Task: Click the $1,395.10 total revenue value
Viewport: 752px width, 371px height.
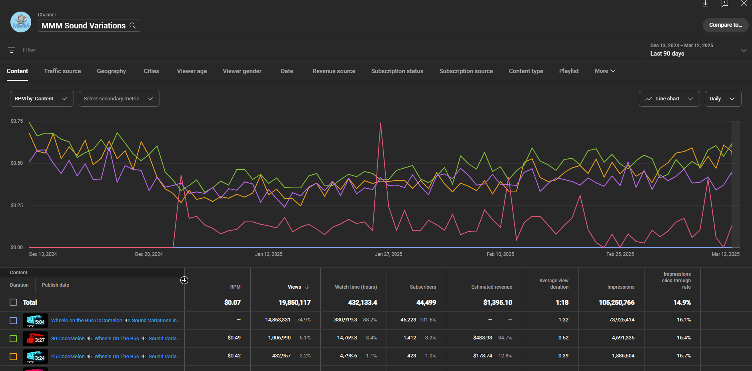Action: click(497, 303)
